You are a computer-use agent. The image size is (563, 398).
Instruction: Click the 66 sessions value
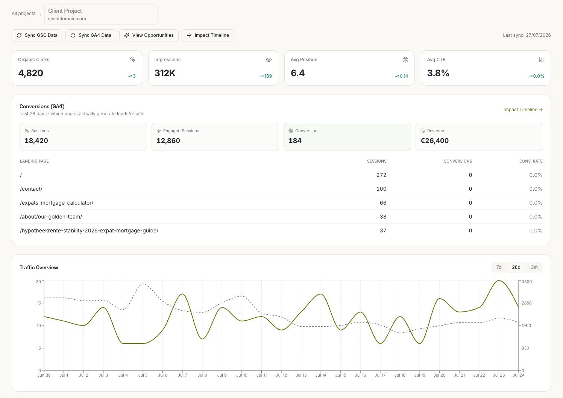tap(383, 203)
